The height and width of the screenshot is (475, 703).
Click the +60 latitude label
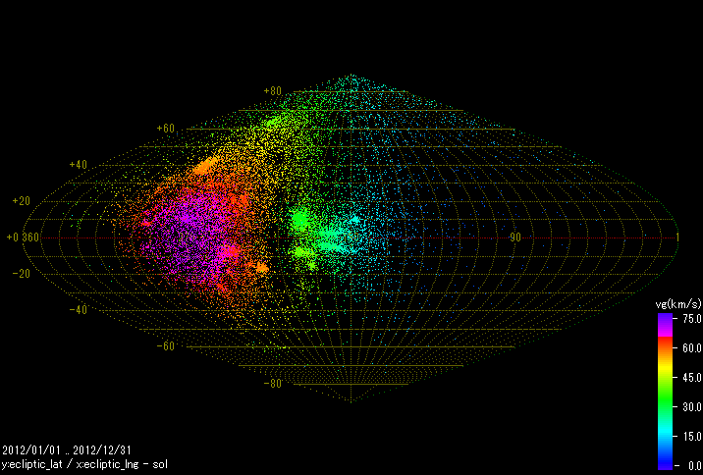click(x=165, y=129)
